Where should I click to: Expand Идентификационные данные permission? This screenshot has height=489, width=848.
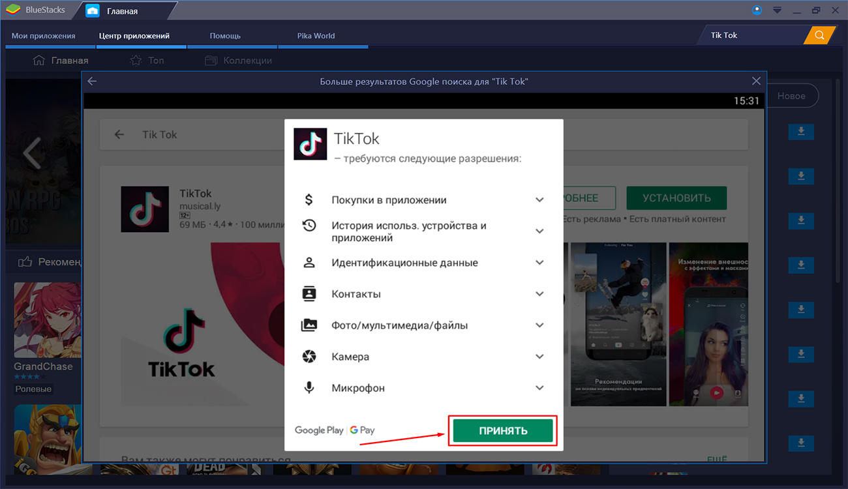539,262
